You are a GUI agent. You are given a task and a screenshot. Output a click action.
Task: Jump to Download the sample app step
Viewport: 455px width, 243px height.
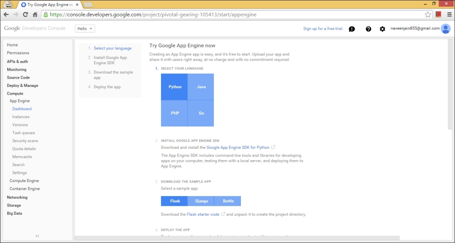[x=113, y=75]
